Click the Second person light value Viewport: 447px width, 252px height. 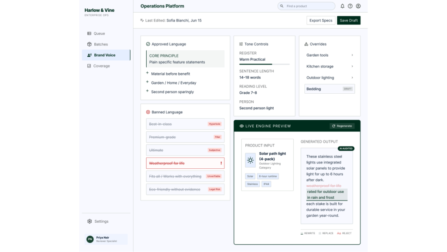[257, 108]
